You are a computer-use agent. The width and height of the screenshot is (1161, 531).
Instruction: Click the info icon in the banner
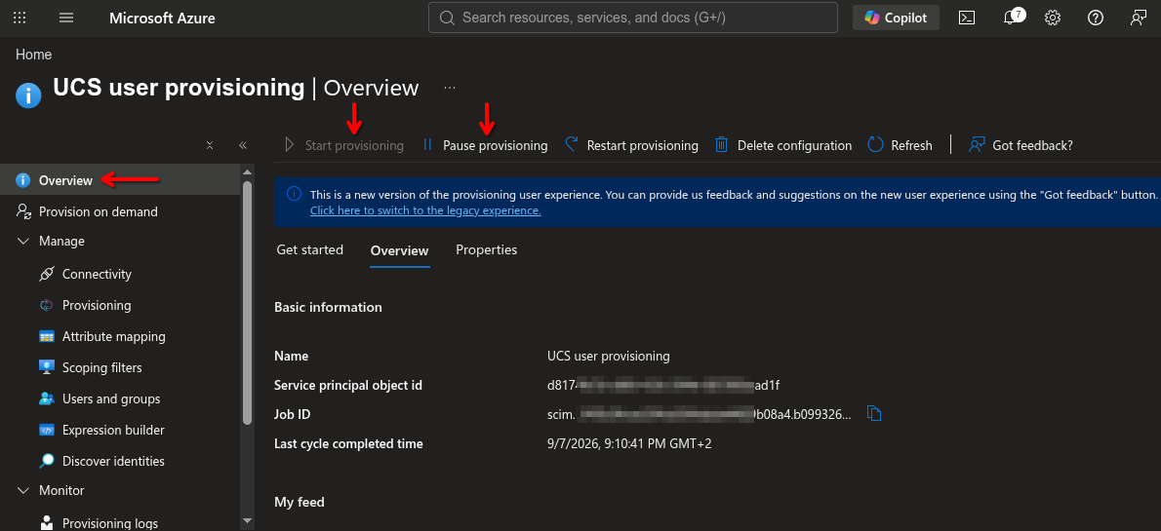tap(294, 194)
